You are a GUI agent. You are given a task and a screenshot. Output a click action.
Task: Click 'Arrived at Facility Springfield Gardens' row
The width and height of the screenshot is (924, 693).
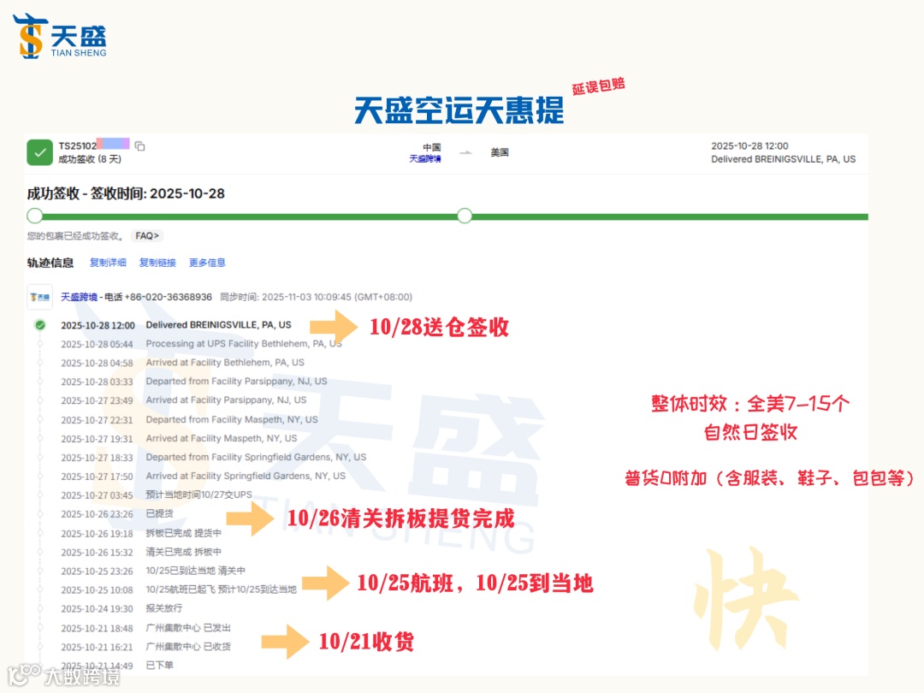click(x=204, y=477)
